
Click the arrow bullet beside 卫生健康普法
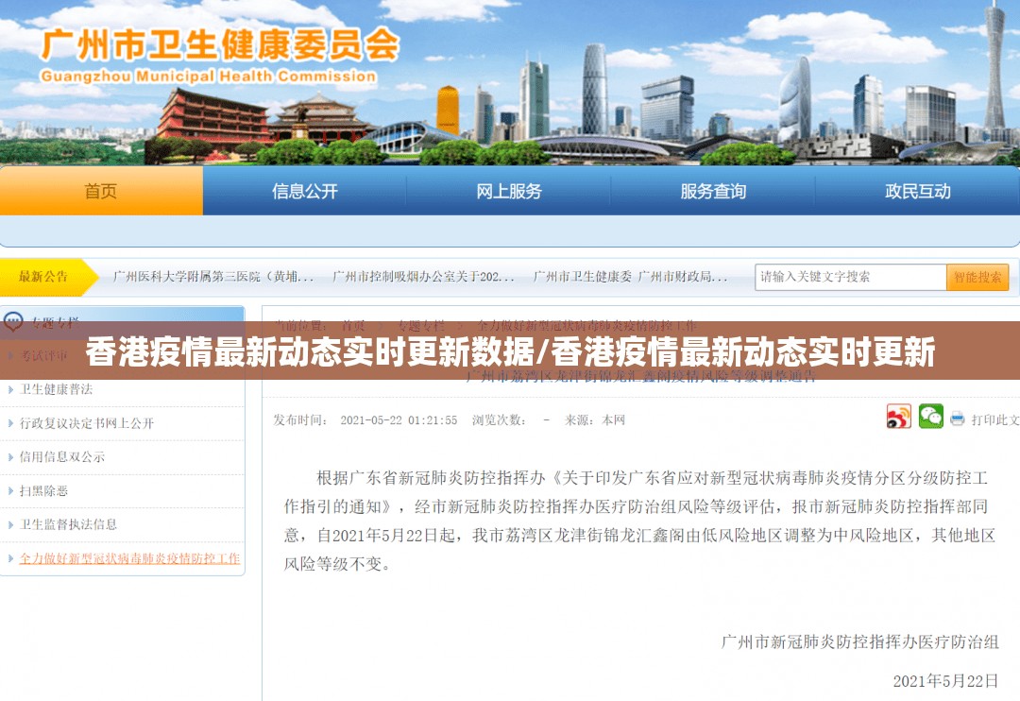pos(10,389)
